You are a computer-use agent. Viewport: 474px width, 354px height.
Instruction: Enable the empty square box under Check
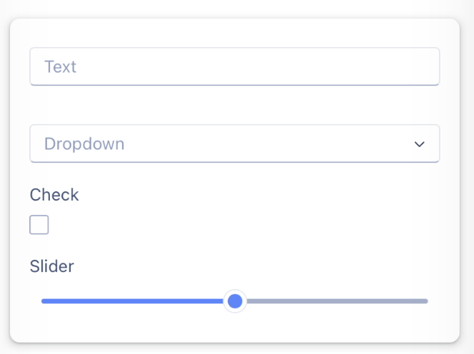pos(39,225)
